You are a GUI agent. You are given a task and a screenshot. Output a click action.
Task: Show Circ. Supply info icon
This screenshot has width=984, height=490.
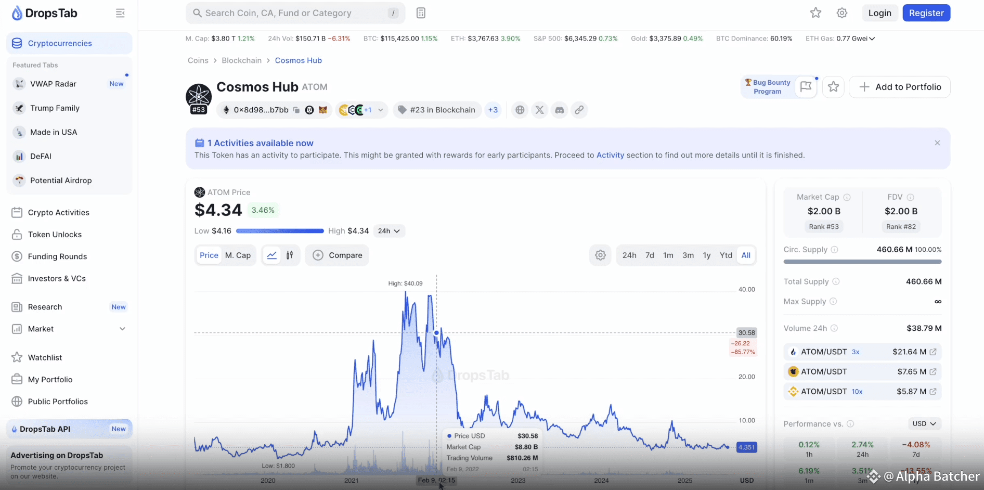point(835,250)
